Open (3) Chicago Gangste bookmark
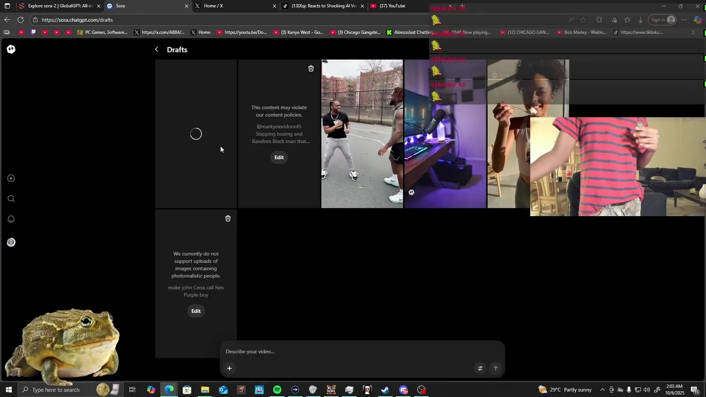706x397 pixels. (x=356, y=33)
